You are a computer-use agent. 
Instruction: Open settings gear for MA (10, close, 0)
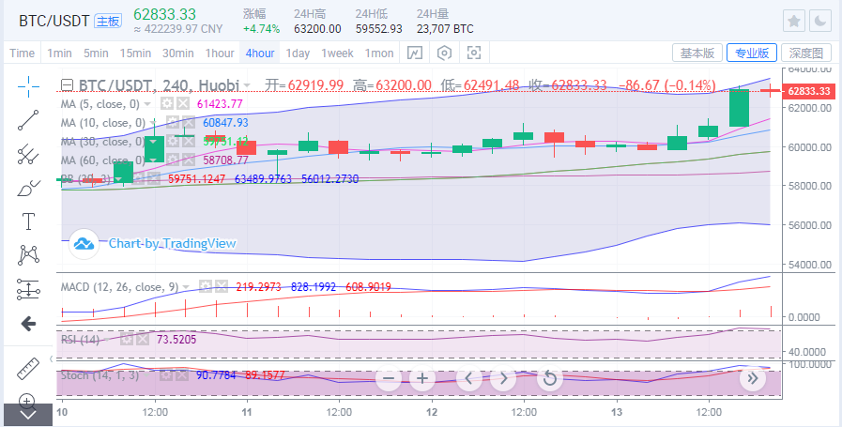[x=173, y=122]
